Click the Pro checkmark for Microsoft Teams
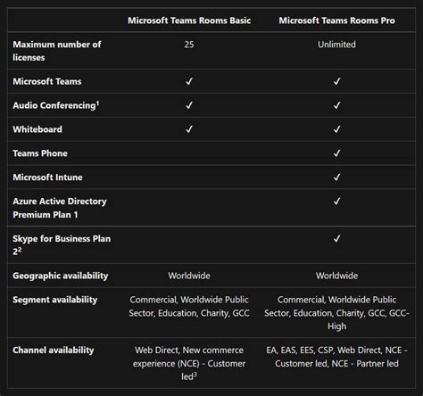Screen dimensions: 423x396 pyautogui.click(x=336, y=81)
